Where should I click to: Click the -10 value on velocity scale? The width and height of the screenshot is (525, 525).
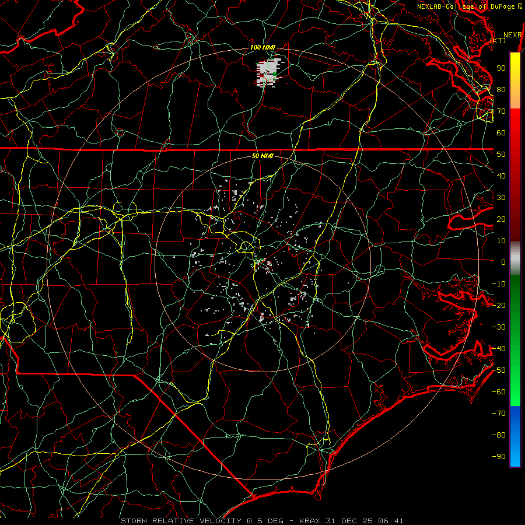(x=499, y=284)
